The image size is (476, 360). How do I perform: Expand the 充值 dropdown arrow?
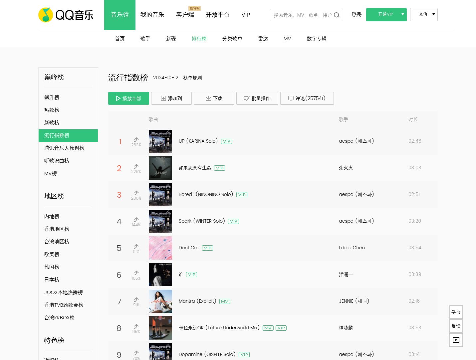[434, 14]
